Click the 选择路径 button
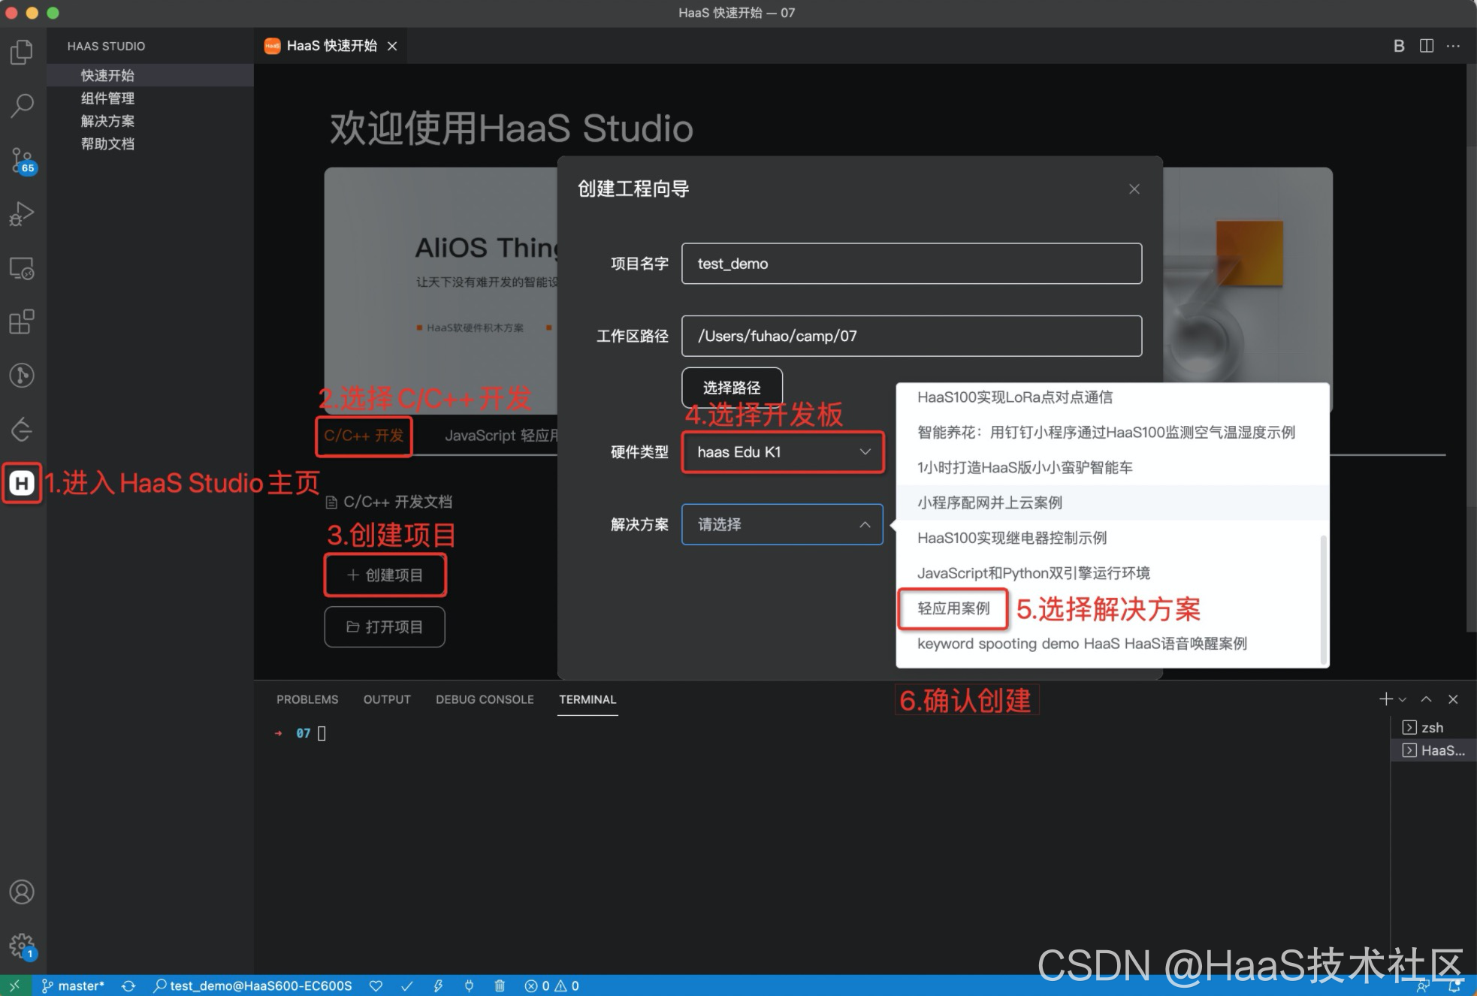Image resolution: width=1477 pixels, height=996 pixels. [x=732, y=388]
